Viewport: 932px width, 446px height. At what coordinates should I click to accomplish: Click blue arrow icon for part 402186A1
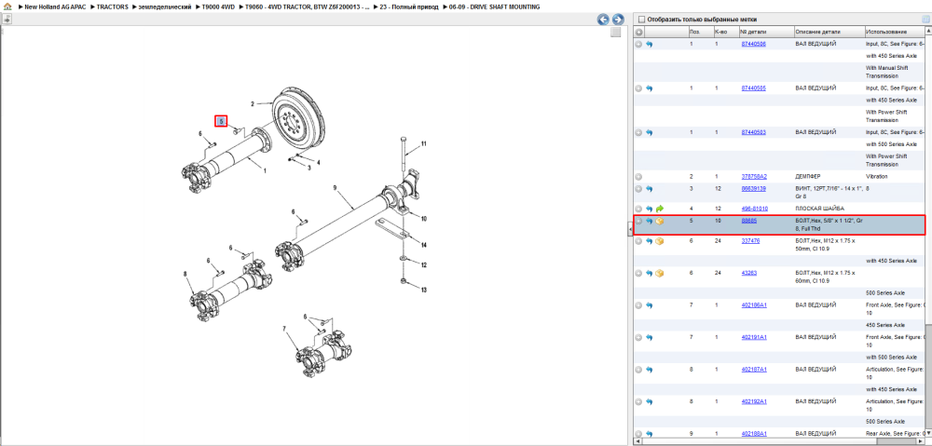[x=649, y=305]
